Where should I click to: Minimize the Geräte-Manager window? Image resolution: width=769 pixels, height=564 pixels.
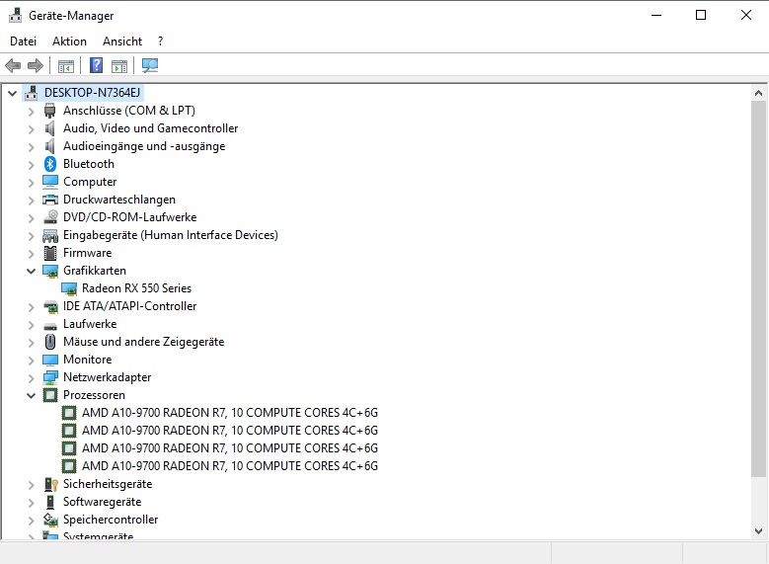pos(656,15)
